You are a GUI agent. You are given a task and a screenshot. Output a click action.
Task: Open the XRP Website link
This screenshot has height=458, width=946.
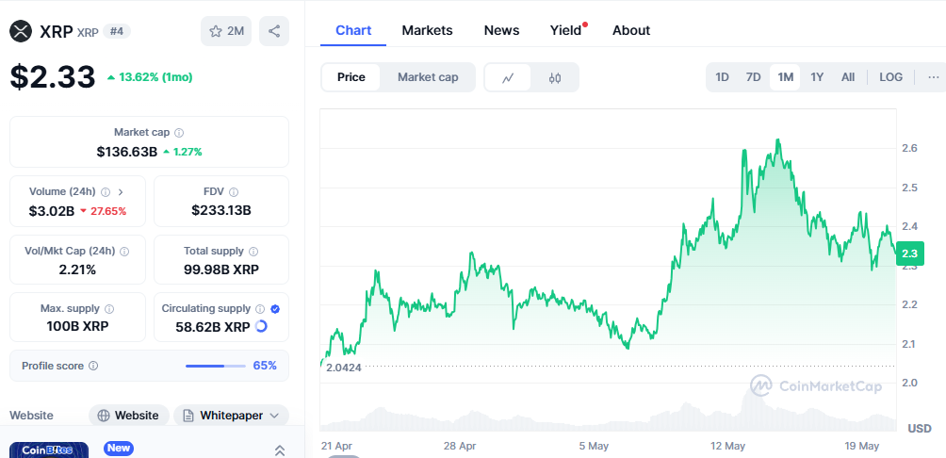pos(129,416)
